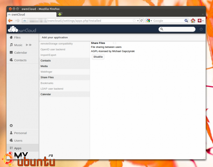Screen dimensions: 213x167
Task: Click 'AGPL-licensed by Michael Gapczynski' text
Action: (x=113, y=51)
